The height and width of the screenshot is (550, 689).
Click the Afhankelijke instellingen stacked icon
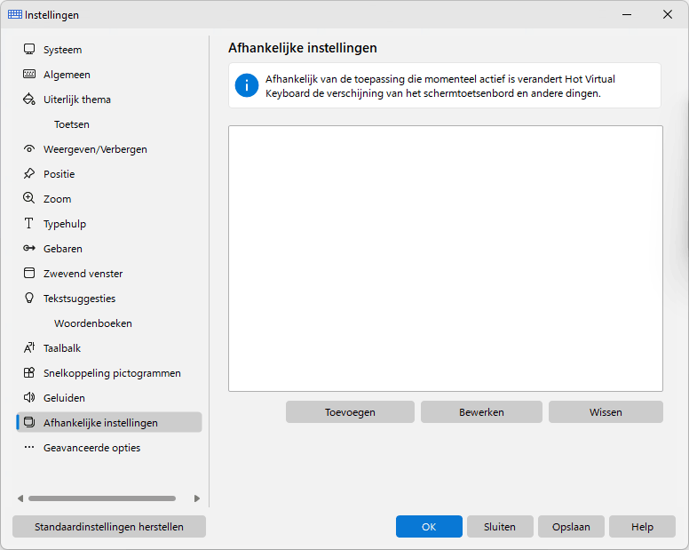click(29, 422)
